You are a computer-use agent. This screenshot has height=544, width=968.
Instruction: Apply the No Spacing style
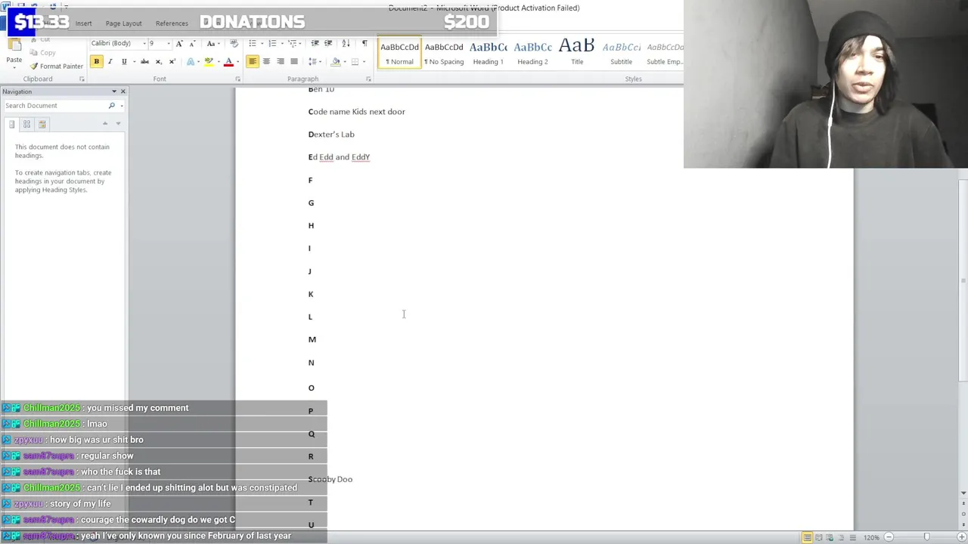444,52
